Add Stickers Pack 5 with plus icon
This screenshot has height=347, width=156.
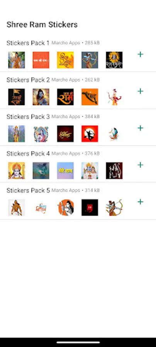[140, 202]
